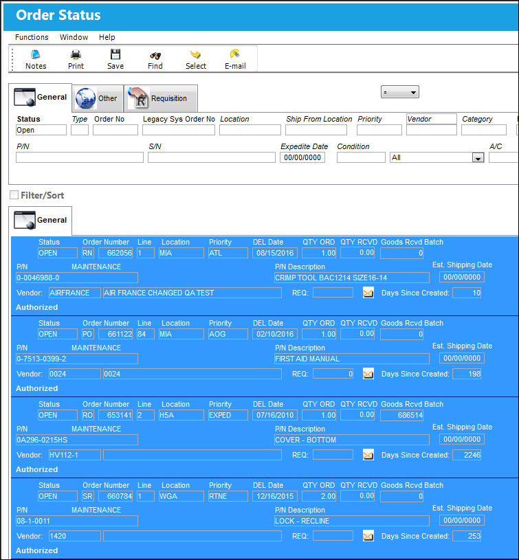Open the Functions menu
This screenshot has height=560, width=519.
32,37
